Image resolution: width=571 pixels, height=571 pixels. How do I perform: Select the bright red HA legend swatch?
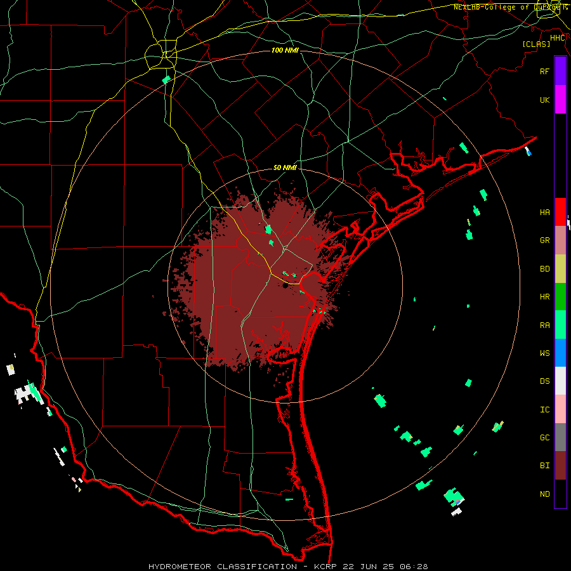pos(560,212)
